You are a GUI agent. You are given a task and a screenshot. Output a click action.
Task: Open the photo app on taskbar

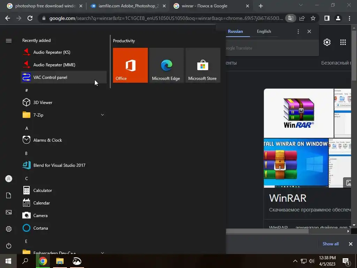(77, 261)
